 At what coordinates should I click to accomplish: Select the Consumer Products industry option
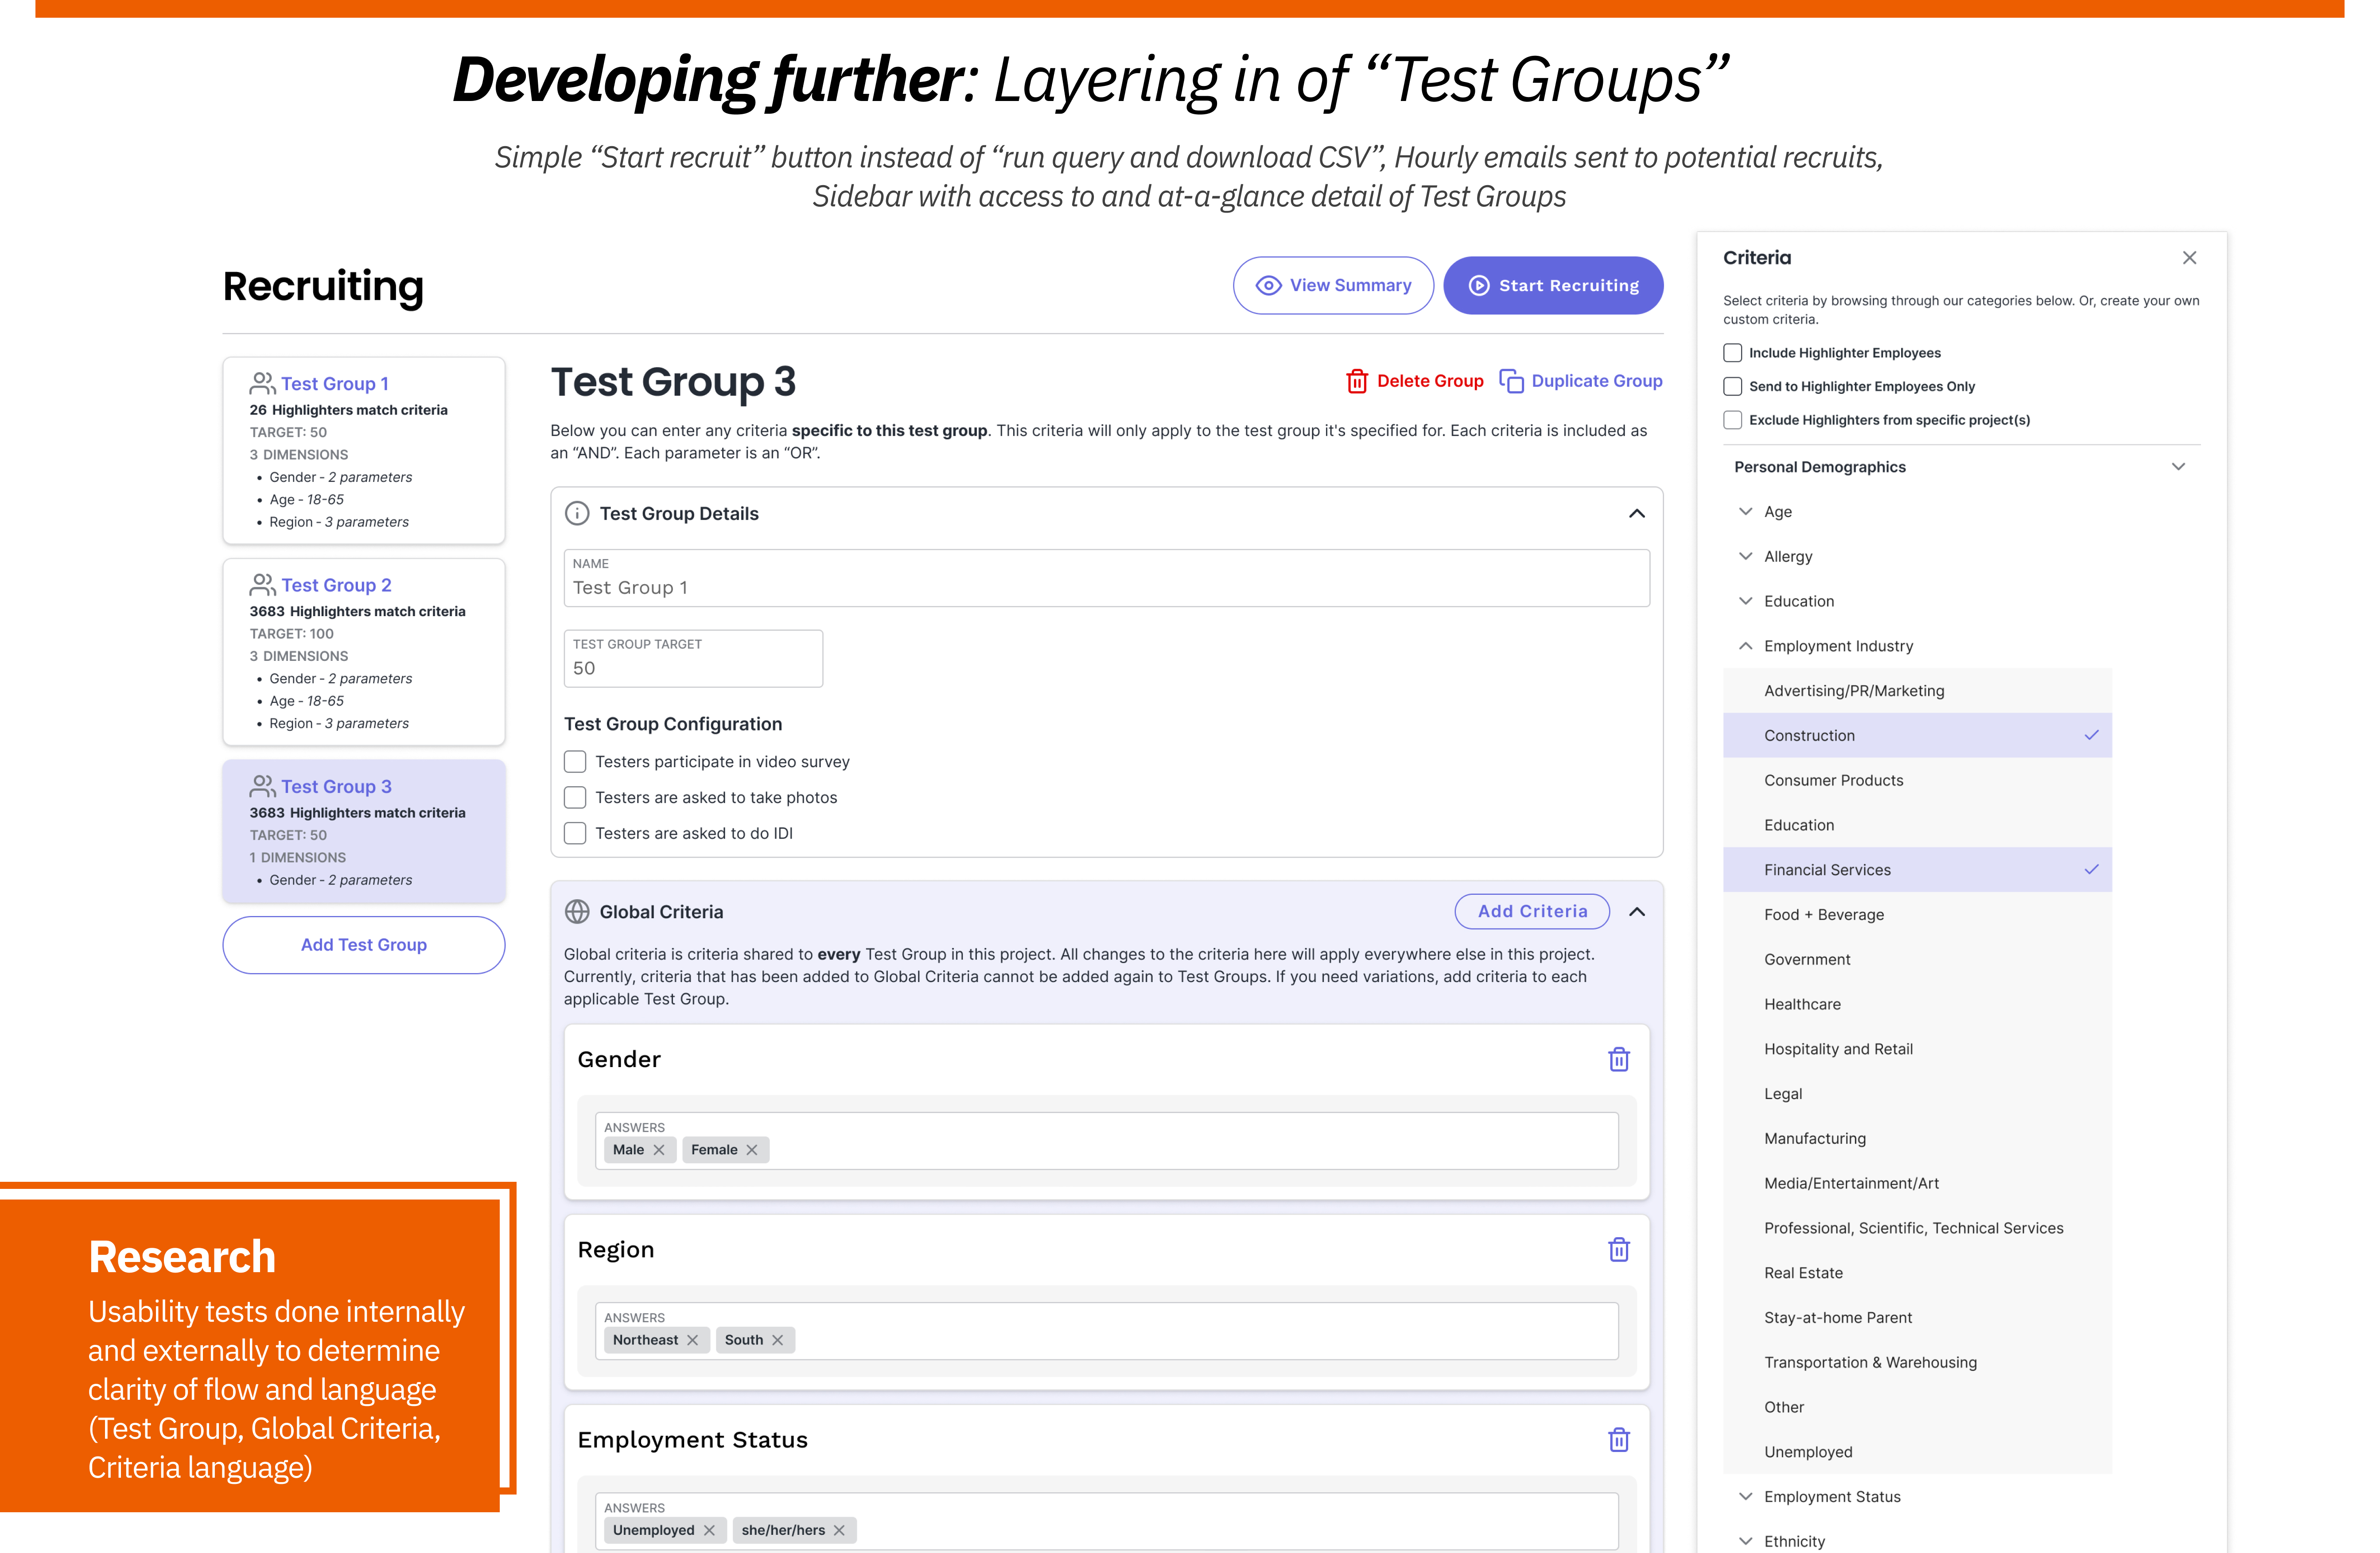(1917, 780)
